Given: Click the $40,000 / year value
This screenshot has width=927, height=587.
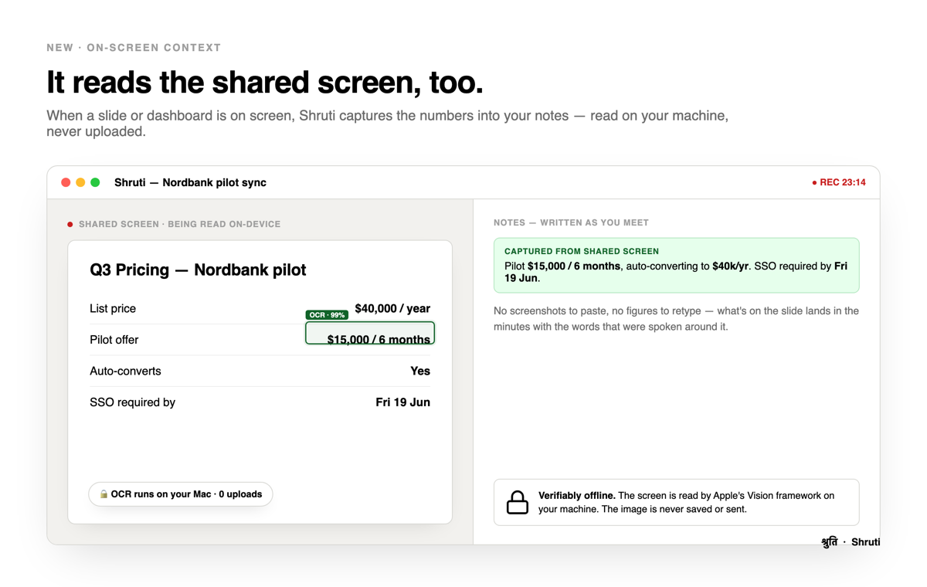Looking at the screenshot, I should [392, 309].
